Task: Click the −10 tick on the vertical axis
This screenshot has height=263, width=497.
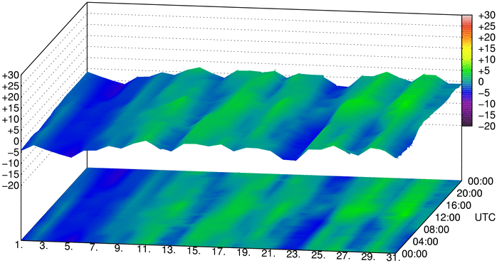Action: [x=11, y=163]
